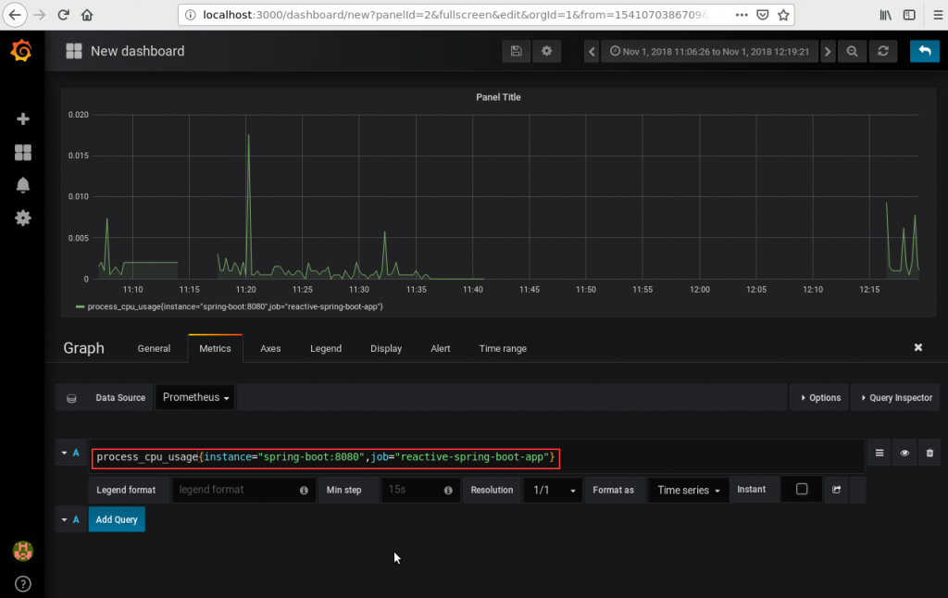Click the Grafana logo in the sidebar
Screen dimensions: 948x598
tap(22, 51)
